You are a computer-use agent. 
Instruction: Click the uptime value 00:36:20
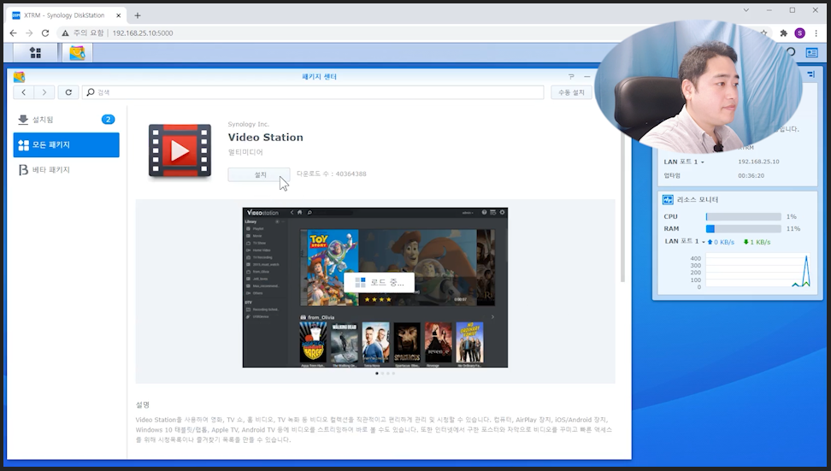click(751, 175)
